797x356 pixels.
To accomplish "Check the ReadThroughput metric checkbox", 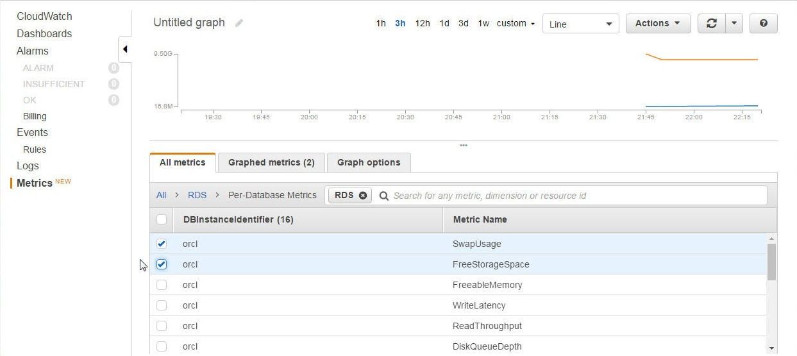I will pyautogui.click(x=162, y=326).
